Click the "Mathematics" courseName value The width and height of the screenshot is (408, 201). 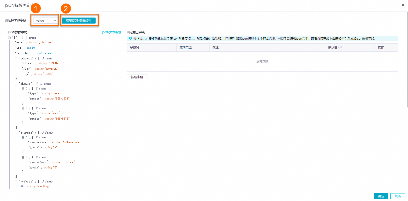(x=71, y=142)
